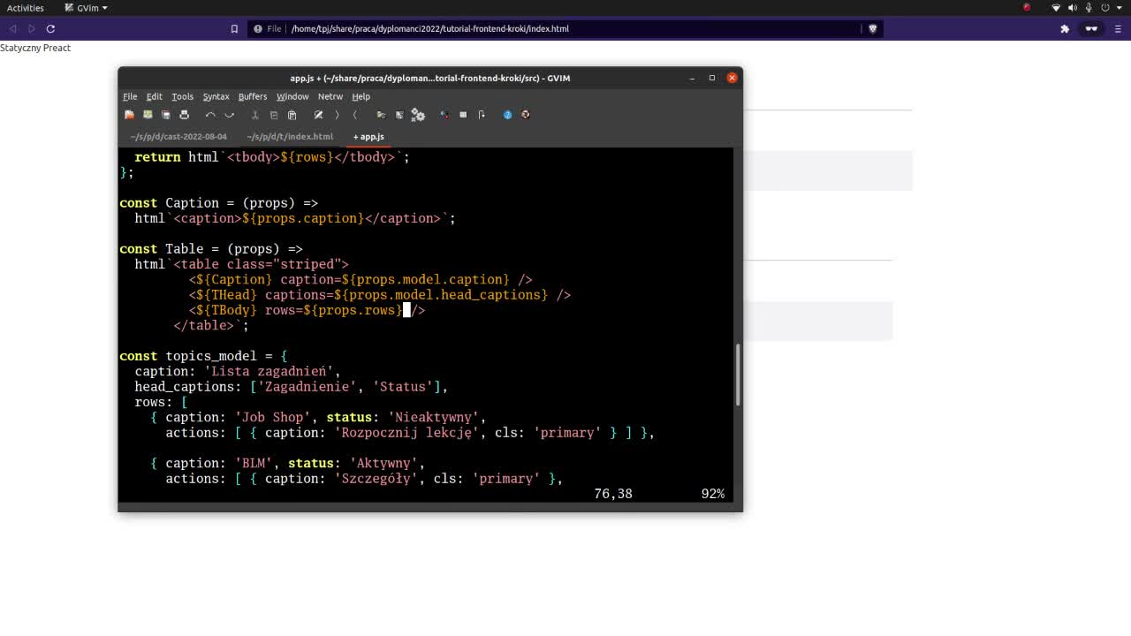Jump to the tag under the cursor
Screen dimensions: 1131x636
tap(482, 115)
